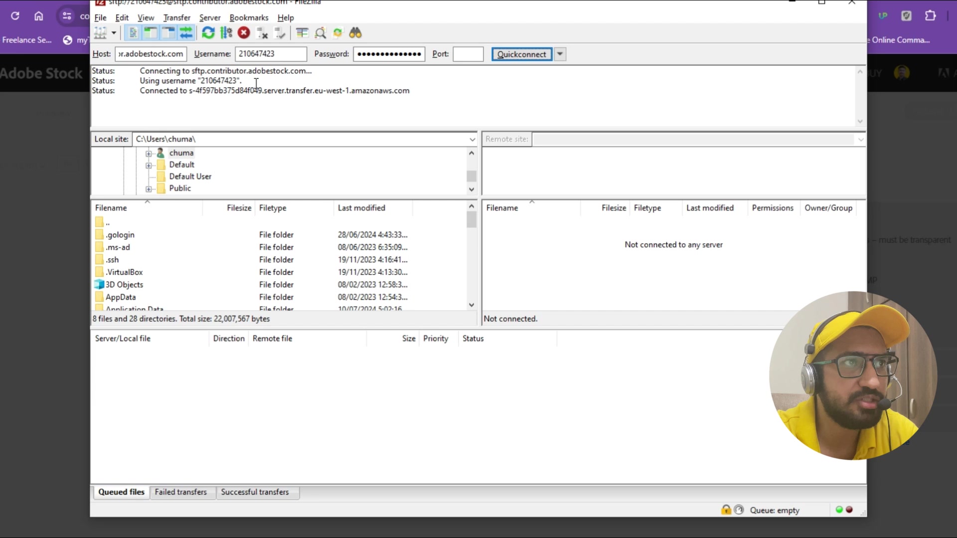Expand the Public tree node
Viewport: 957px width, 538px height.
[x=149, y=189]
